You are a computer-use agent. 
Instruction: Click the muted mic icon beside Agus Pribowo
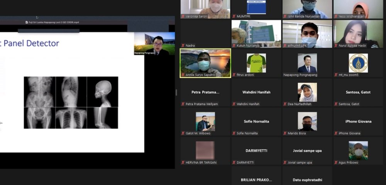336,163
